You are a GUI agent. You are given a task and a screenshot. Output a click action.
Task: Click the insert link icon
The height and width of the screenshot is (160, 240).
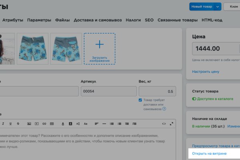[x=44, y=123]
